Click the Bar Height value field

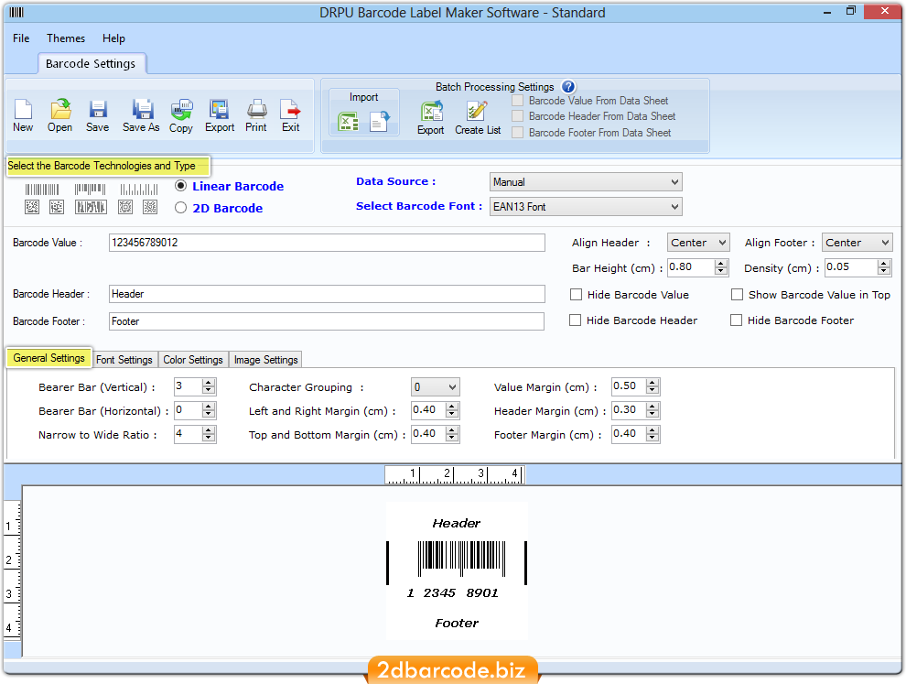[690, 267]
